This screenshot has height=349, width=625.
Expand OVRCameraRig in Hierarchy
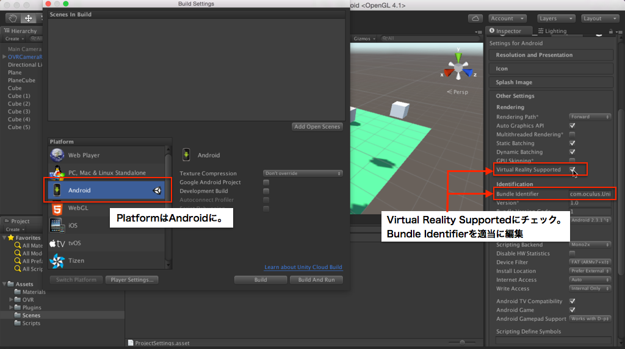tap(4, 57)
